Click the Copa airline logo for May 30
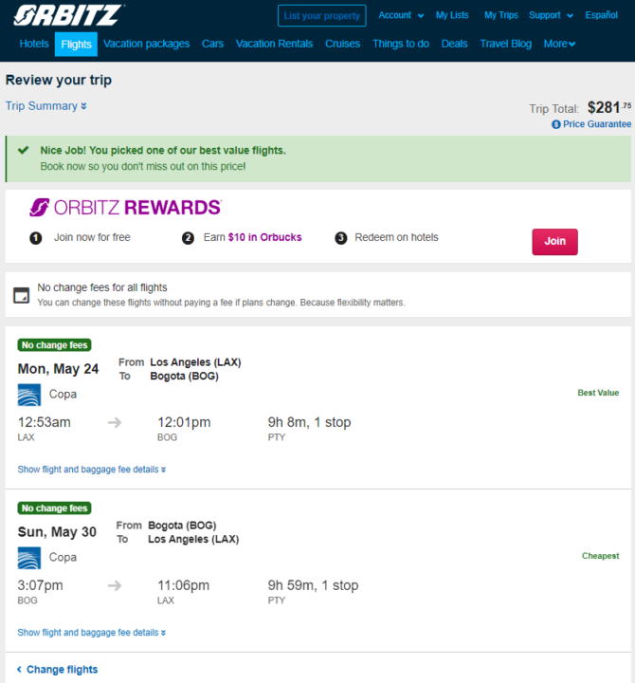Image resolution: width=635 pixels, height=683 pixels. tap(29, 558)
